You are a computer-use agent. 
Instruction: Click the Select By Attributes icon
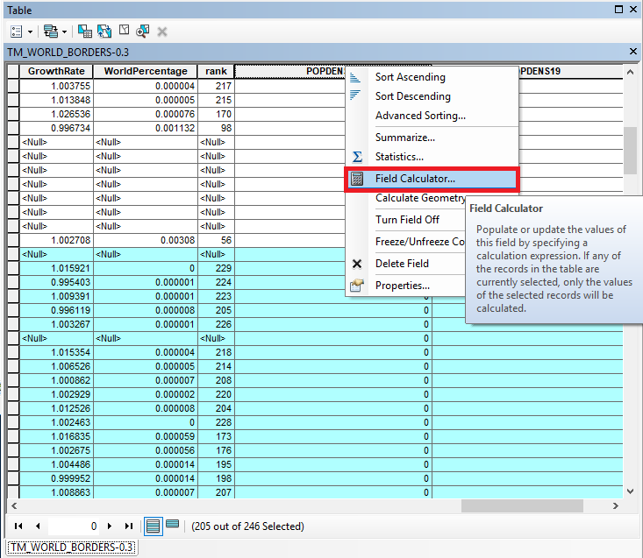[x=85, y=31]
